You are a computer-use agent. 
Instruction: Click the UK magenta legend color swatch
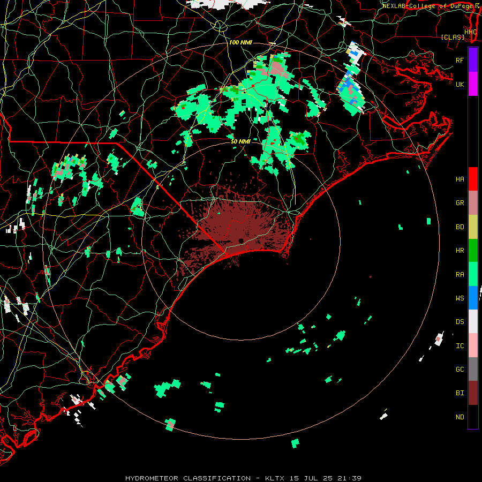pyautogui.click(x=473, y=84)
